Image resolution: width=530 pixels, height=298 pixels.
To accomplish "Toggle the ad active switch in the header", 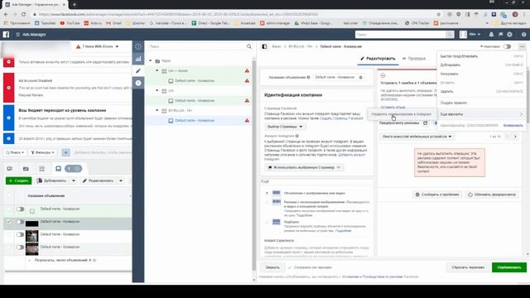I will [507, 46].
